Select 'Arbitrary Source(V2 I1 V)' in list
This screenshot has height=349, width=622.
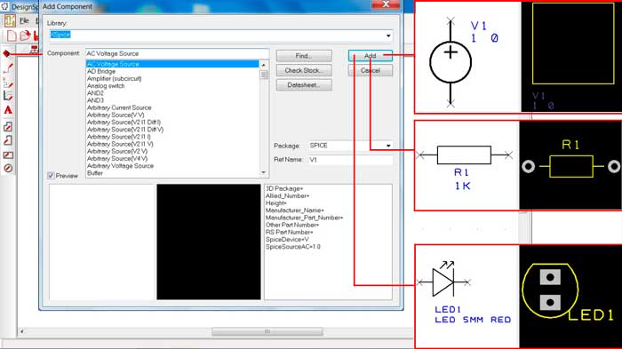pos(120,144)
